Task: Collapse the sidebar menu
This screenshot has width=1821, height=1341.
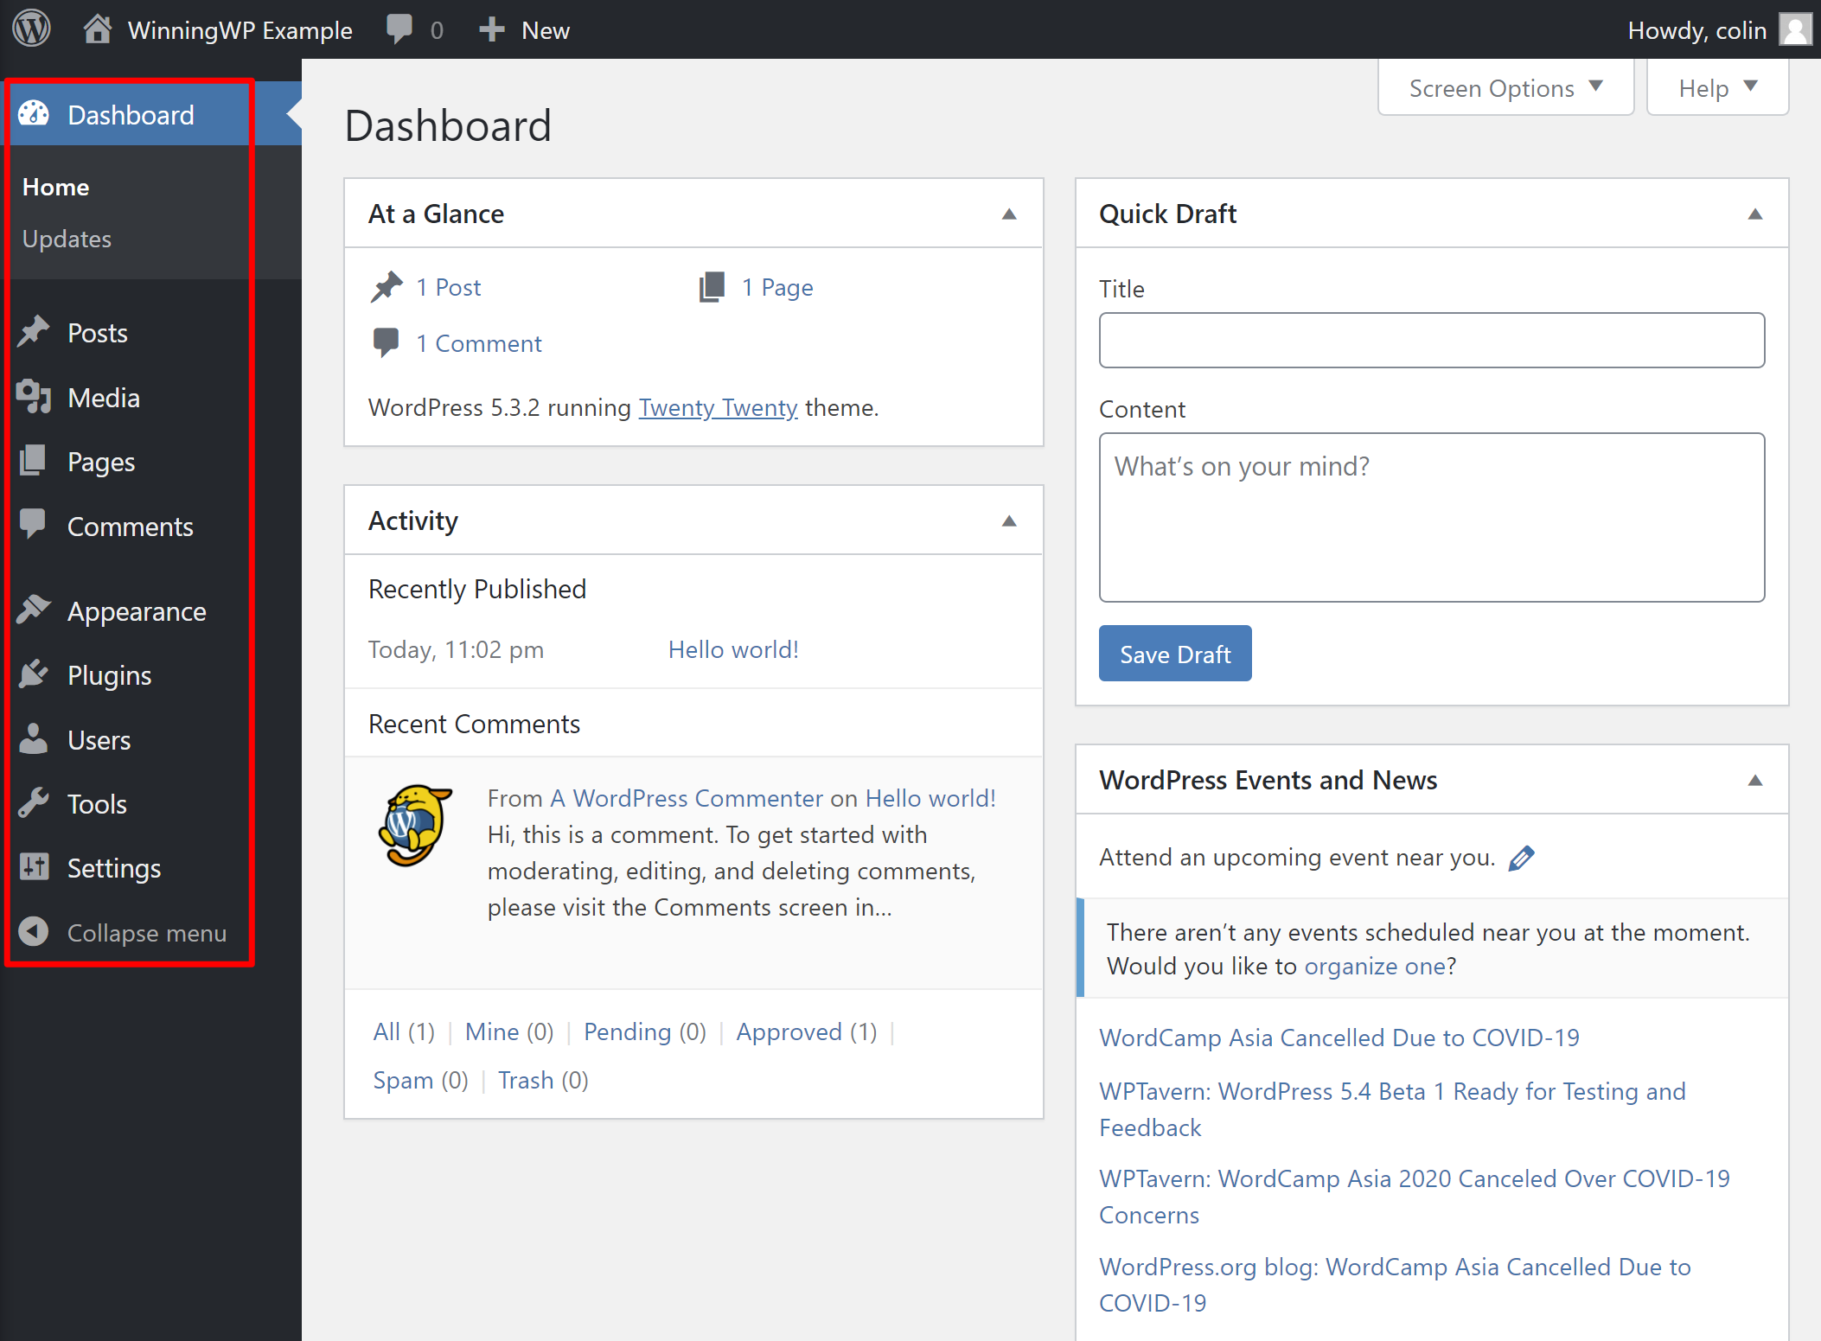Action: tap(149, 931)
